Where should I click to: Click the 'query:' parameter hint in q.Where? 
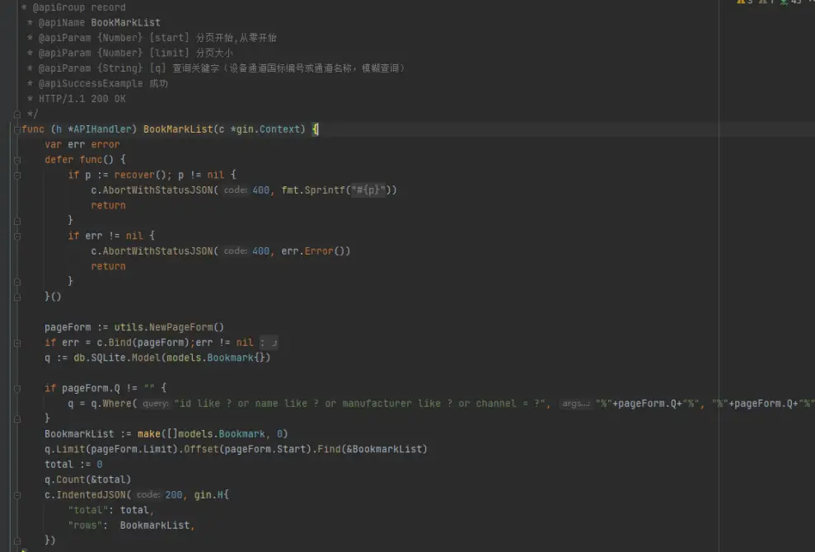pyautogui.click(x=156, y=404)
